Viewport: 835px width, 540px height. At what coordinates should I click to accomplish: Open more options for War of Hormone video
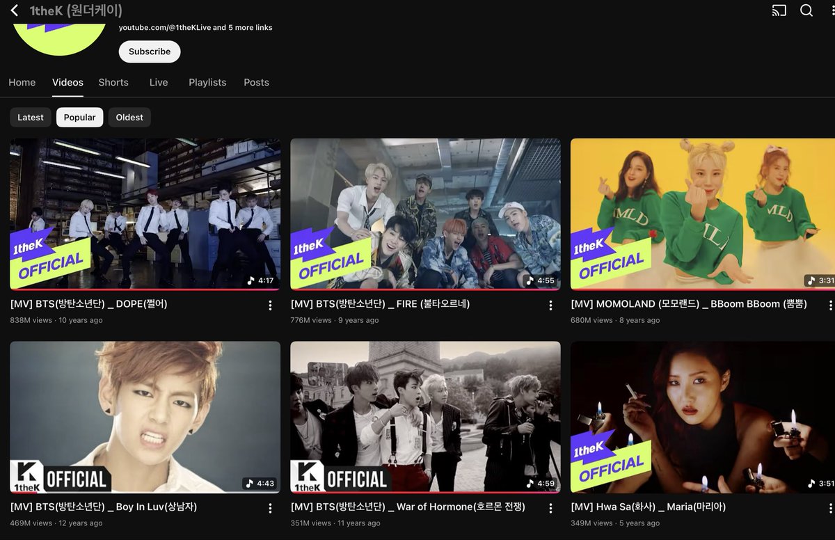click(550, 509)
